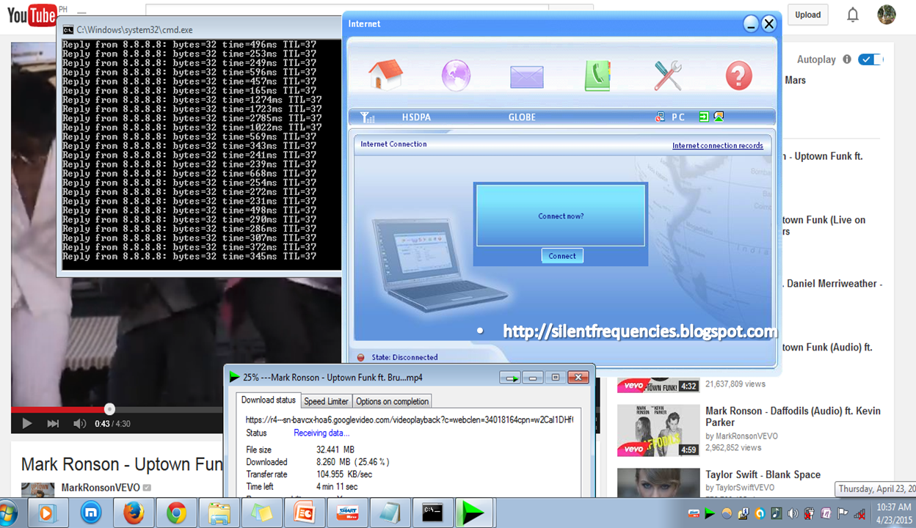Open Chrome from the taskbar
Viewport: 916px width, 528px height.
(176, 513)
